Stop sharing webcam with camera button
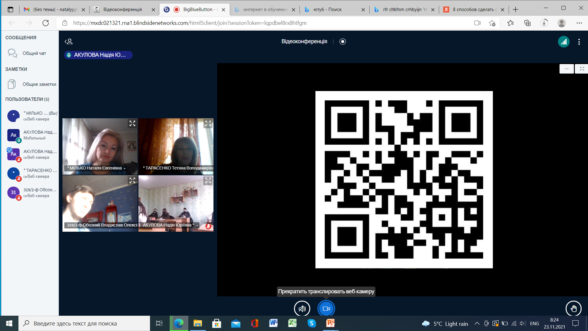 point(326,309)
